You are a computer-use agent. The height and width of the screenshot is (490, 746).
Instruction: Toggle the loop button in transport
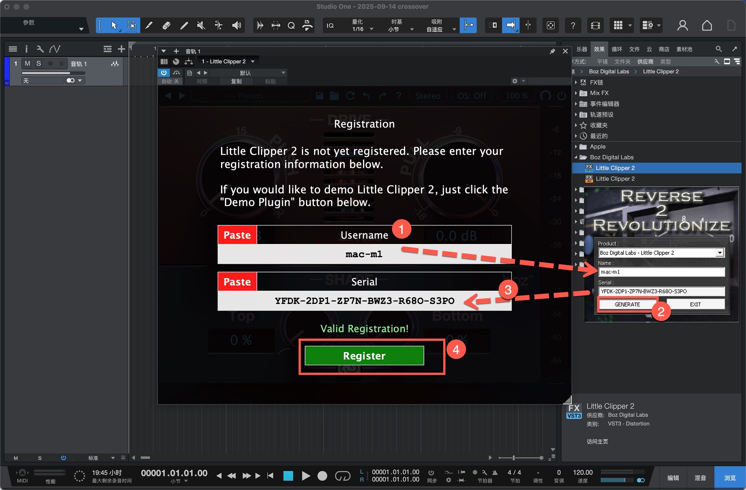click(x=342, y=476)
